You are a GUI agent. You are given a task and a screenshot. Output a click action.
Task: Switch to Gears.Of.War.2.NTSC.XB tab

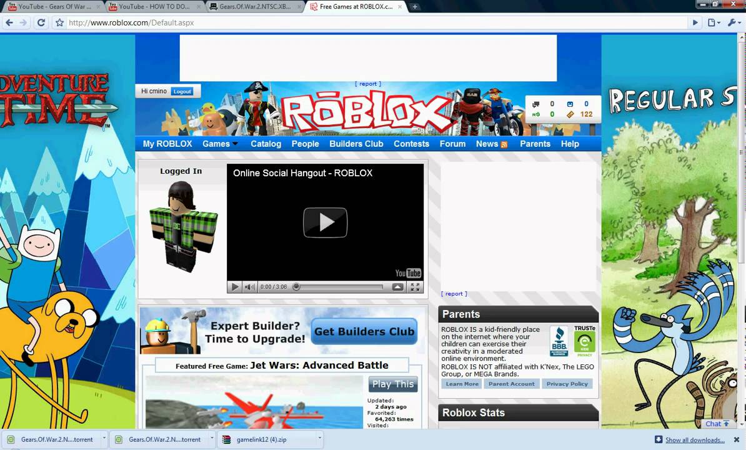tap(255, 7)
